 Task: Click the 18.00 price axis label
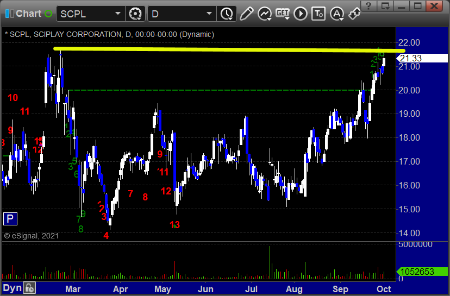tap(409, 137)
